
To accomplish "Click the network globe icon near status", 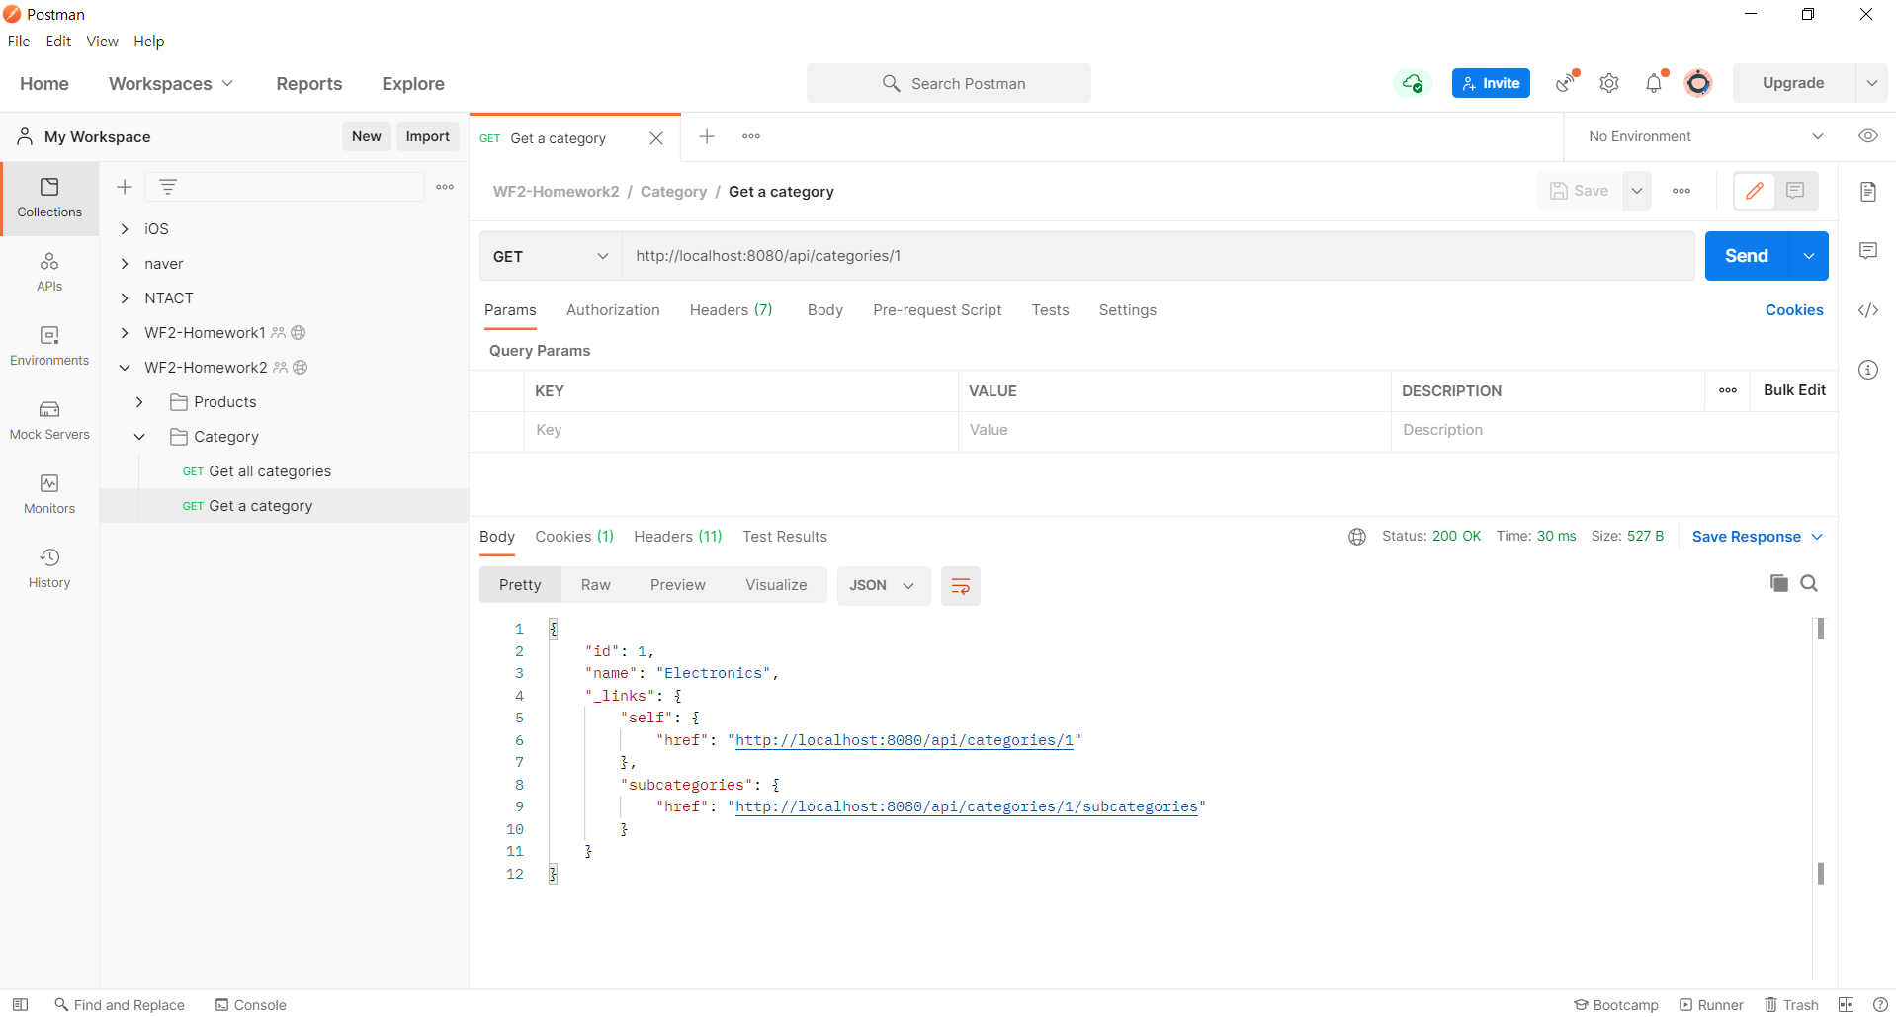I will (1357, 537).
